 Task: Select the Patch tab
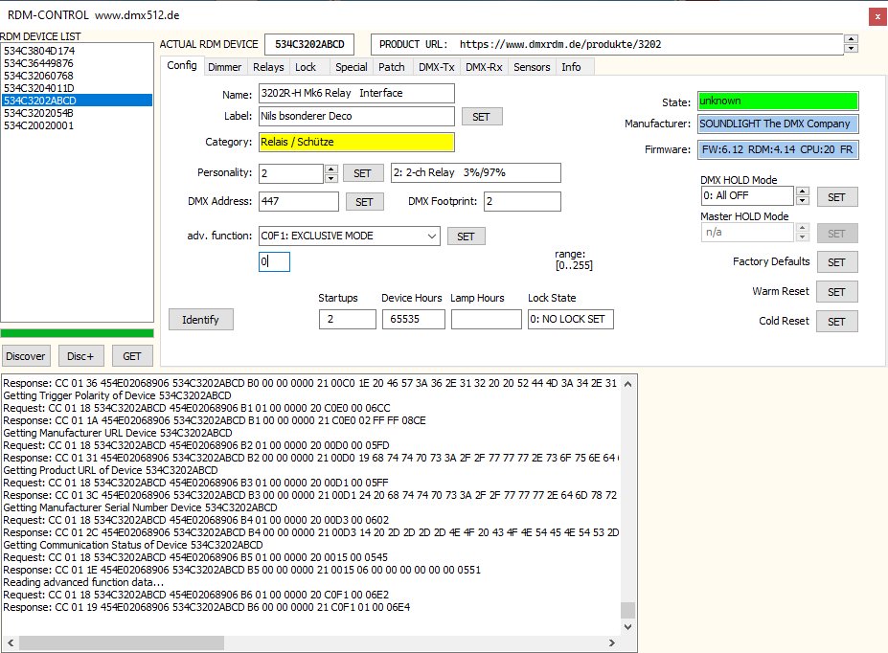click(391, 67)
